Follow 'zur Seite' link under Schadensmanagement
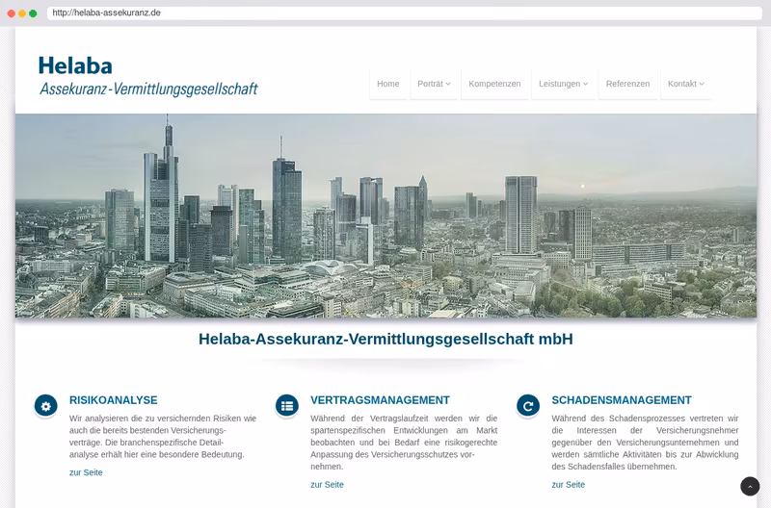This screenshot has height=508, width=771. [568, 485]
